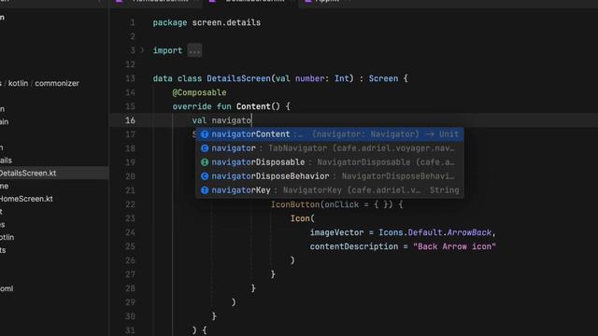The width and height of the screenshot is (598, 336).
Task: Click Icons.Default.ArrowBack reference
Action: 434,232
